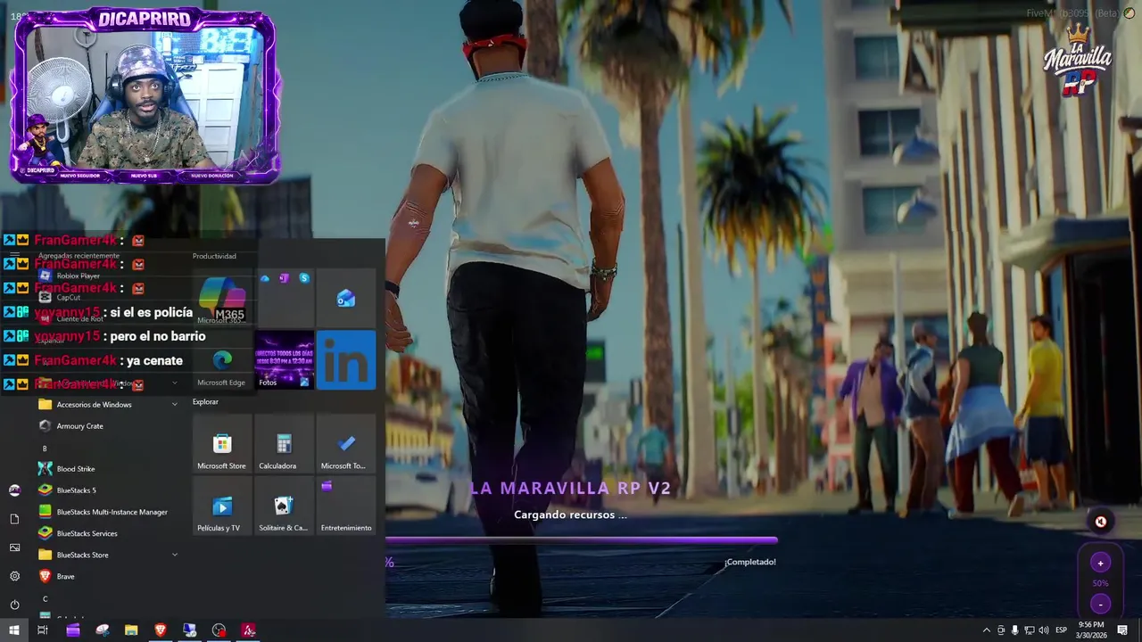Toggle the muted music button on loading screen
The image size is (1142, 642).
1100,523
